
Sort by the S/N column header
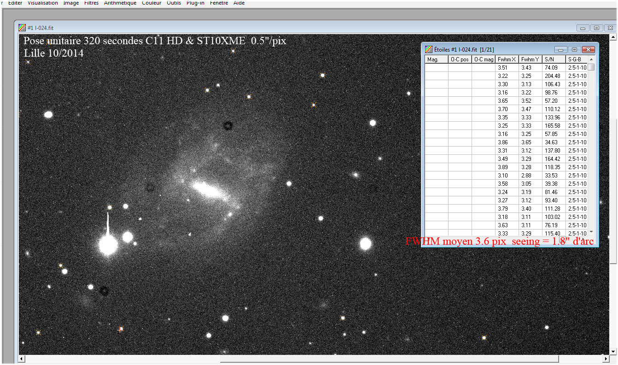coord(554,59)
